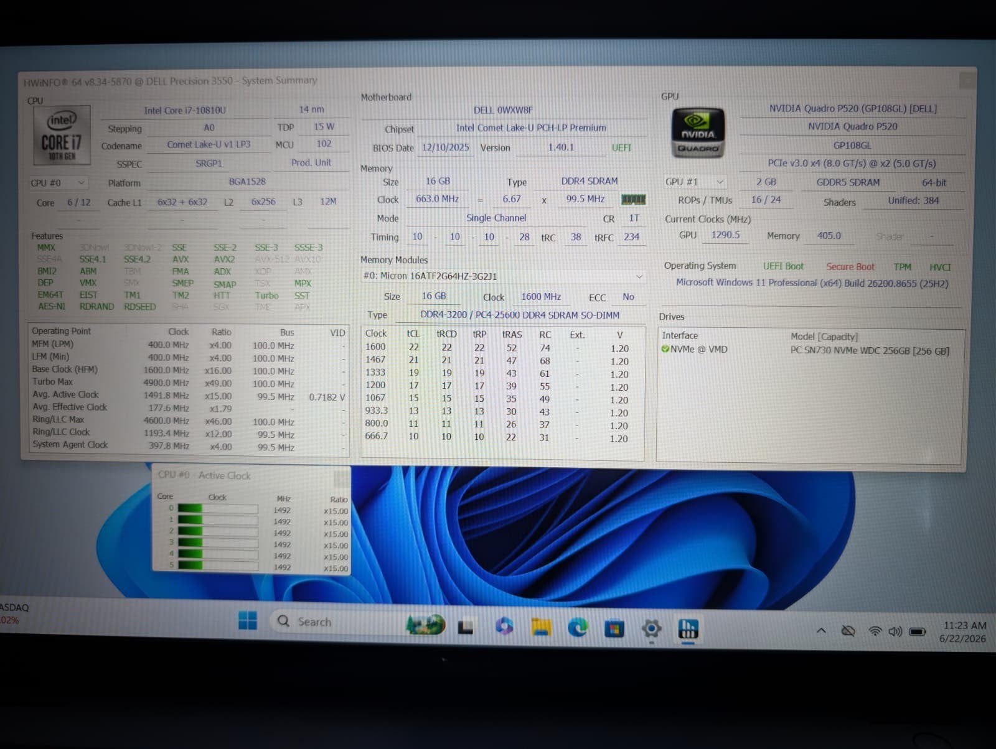Open Wi-Fi network tray icon
The image size is (996, 749).
875,631
